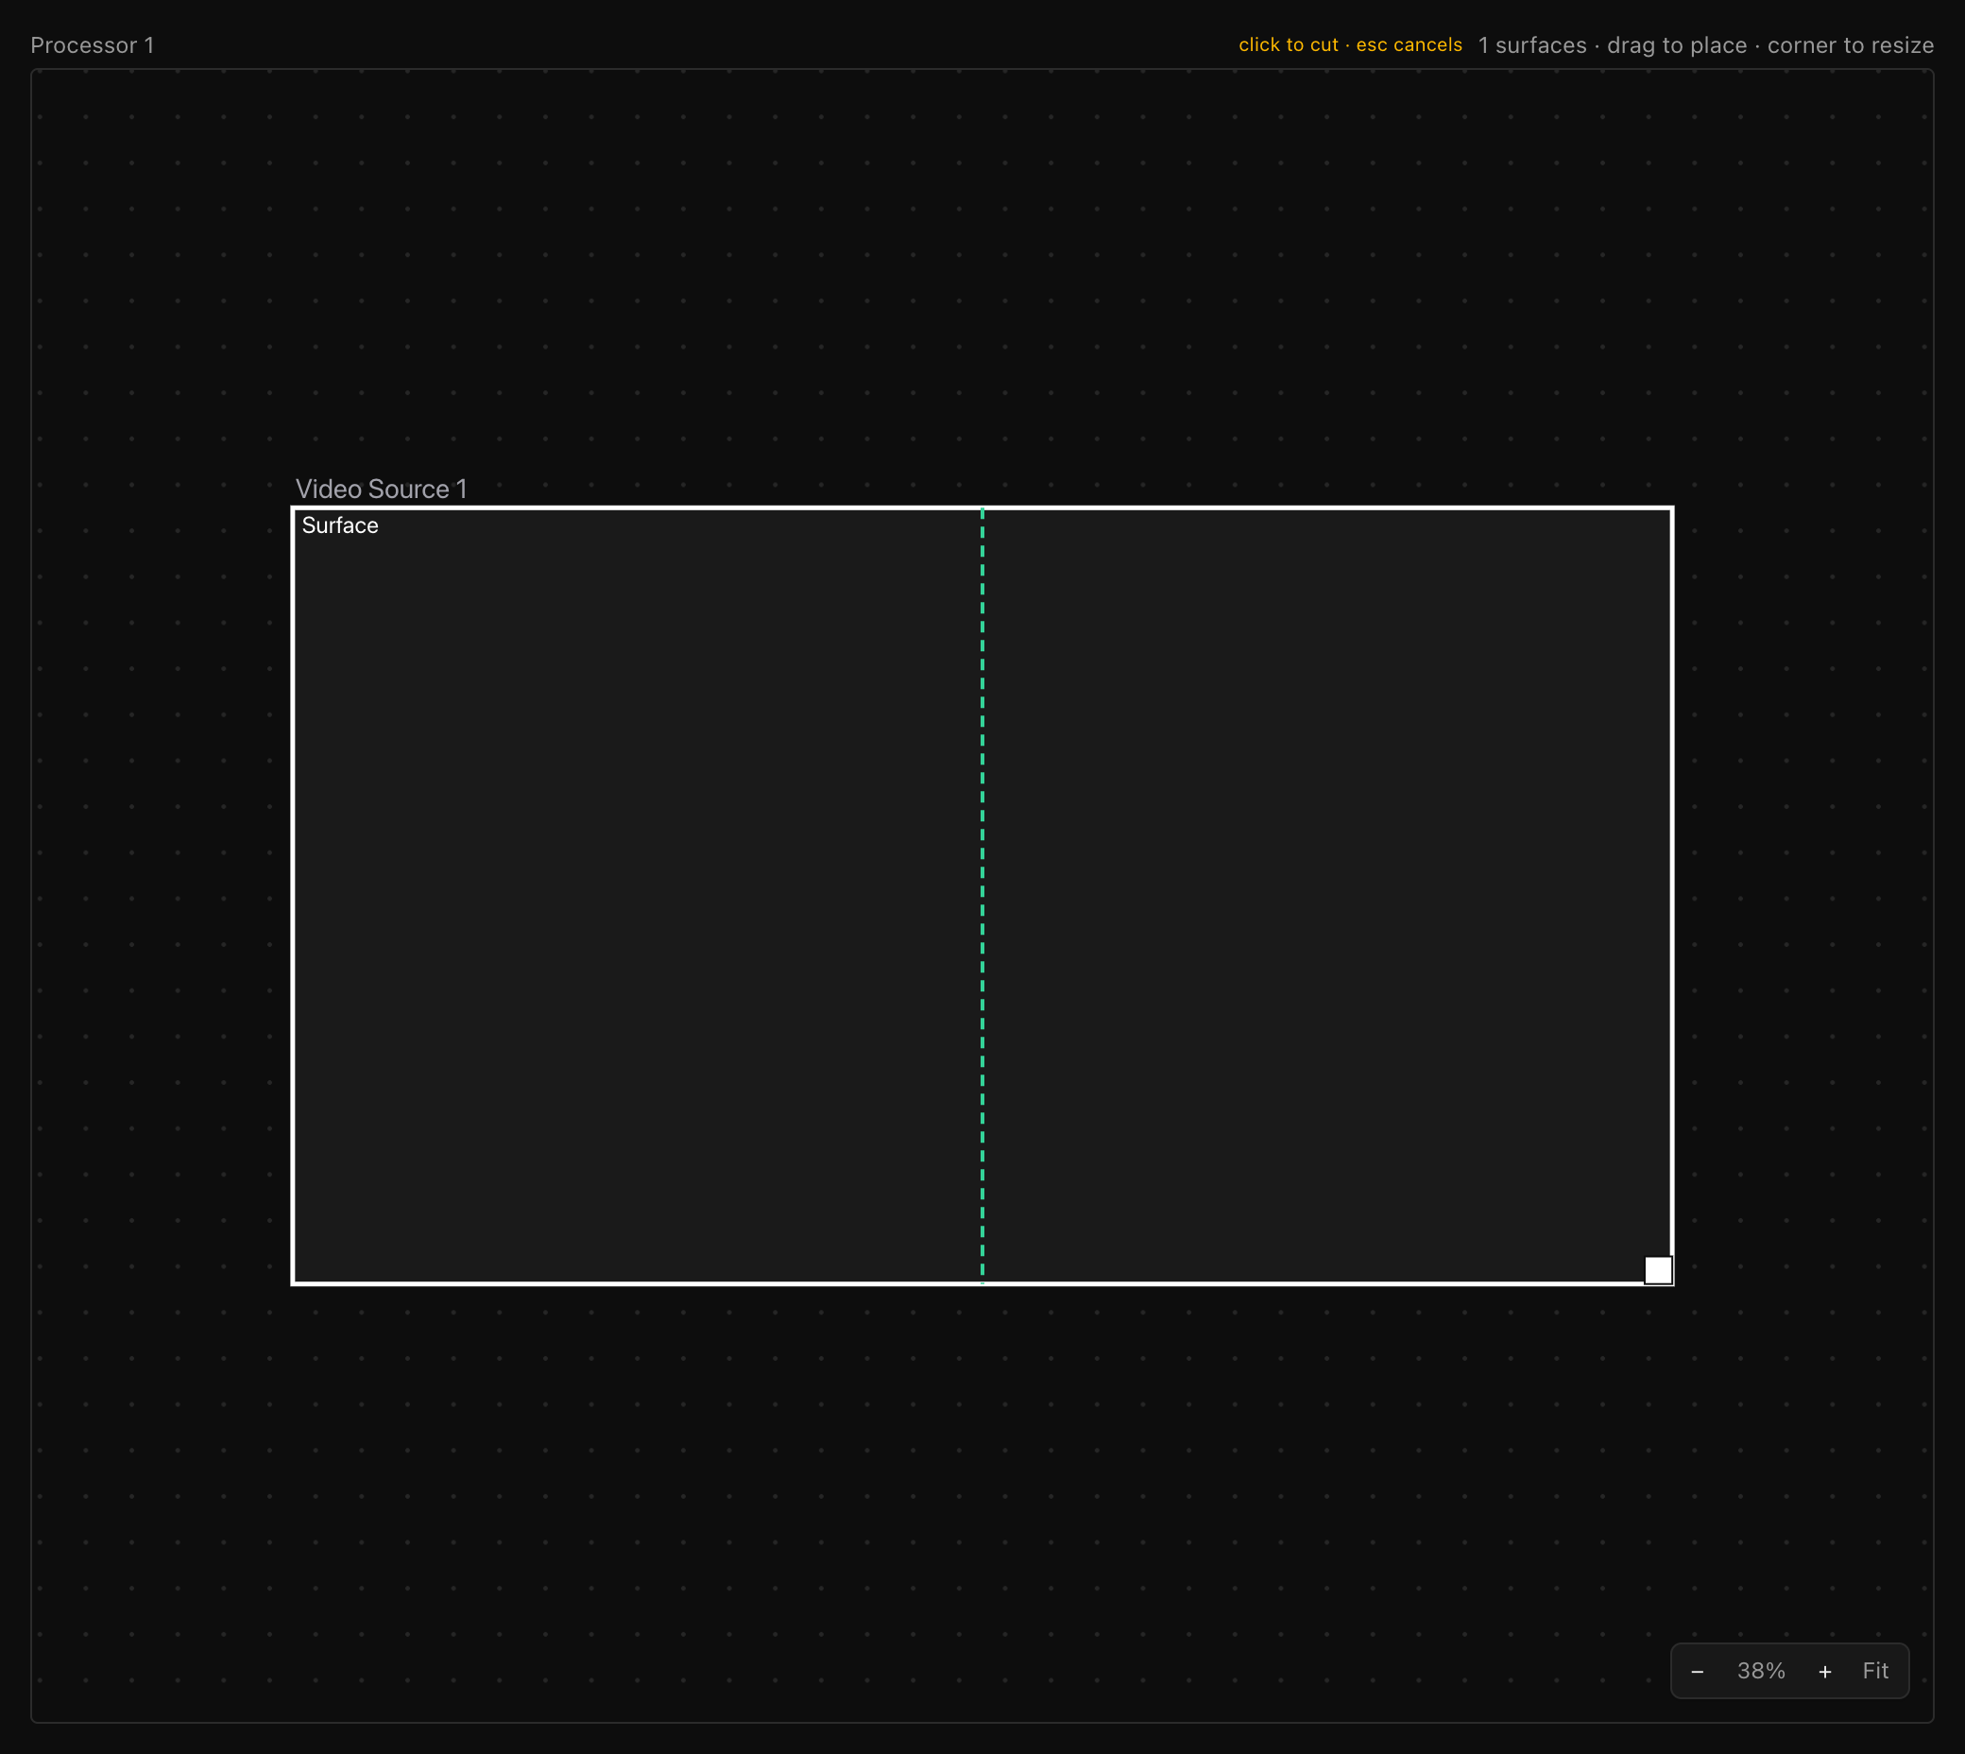Viewport: 1965px width, 1754px height.
Task: Click the 38% zoom level readout
Action: point(1761,1671)
